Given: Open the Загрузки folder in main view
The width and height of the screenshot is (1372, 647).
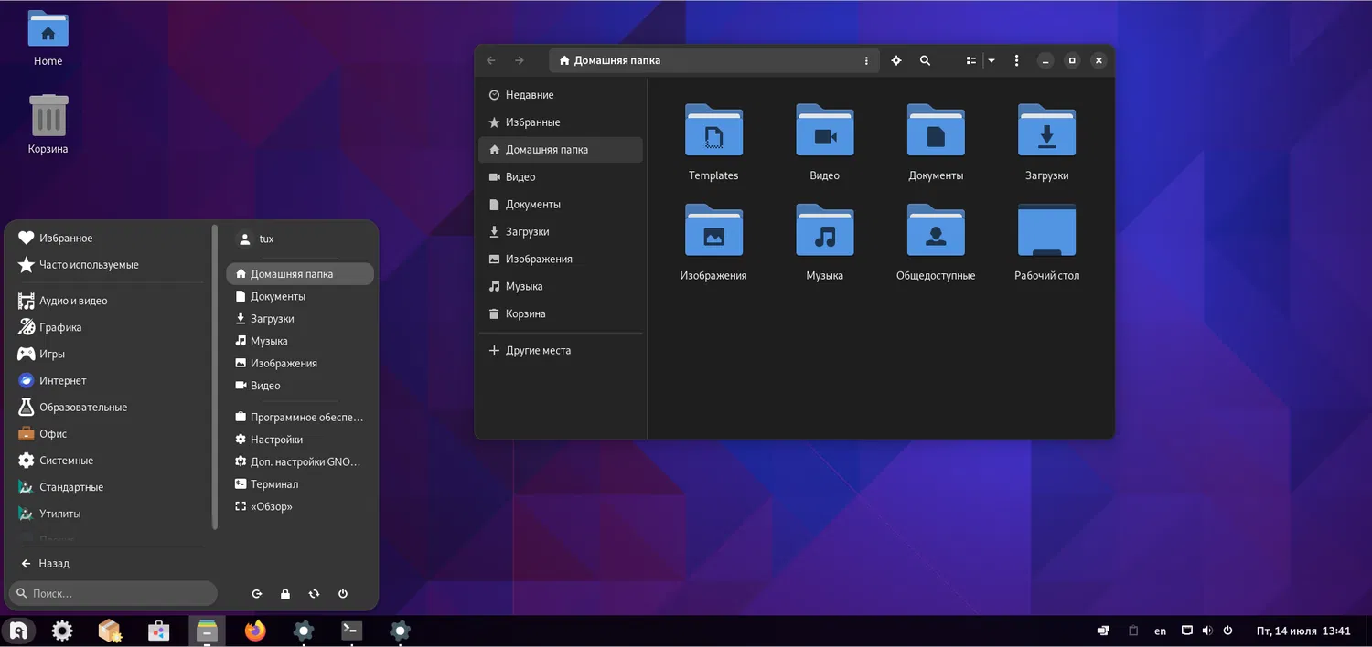Looking at the screenshot, I should pyautogui.click(x=1046, y=131).
